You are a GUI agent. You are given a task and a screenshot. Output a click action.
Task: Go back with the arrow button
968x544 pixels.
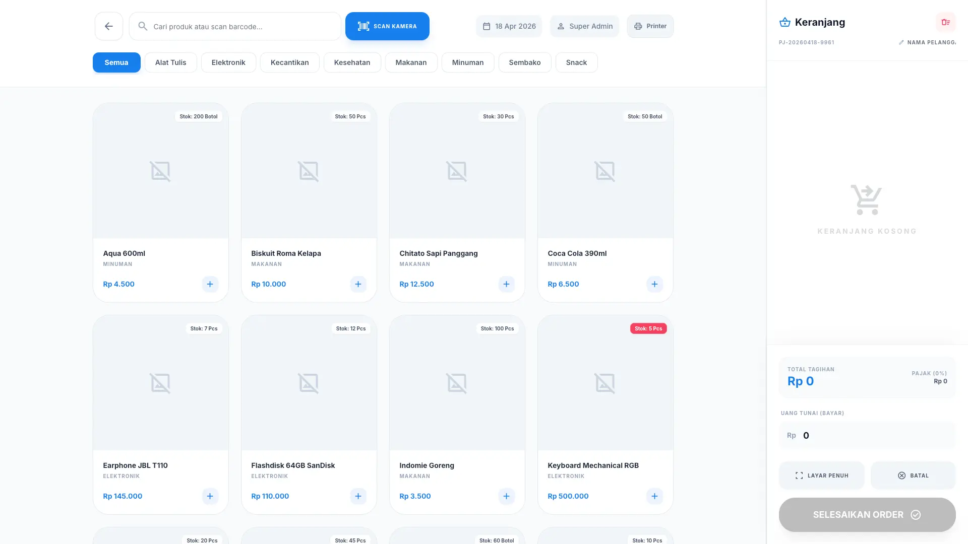(x=109, y=26)
